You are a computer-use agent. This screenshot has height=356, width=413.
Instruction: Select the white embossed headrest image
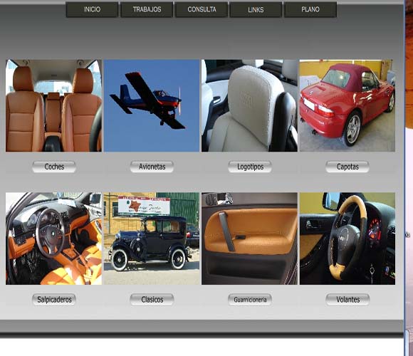[x=249, y=105]
